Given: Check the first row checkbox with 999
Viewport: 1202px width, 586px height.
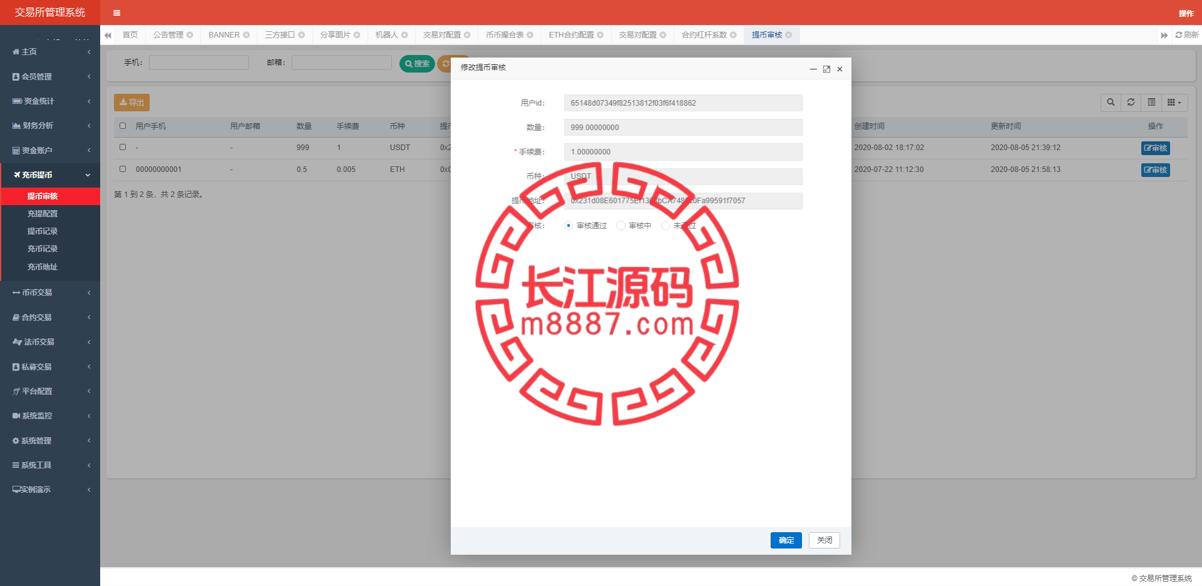Looking at the screenshot, I should tap(123, 148).
